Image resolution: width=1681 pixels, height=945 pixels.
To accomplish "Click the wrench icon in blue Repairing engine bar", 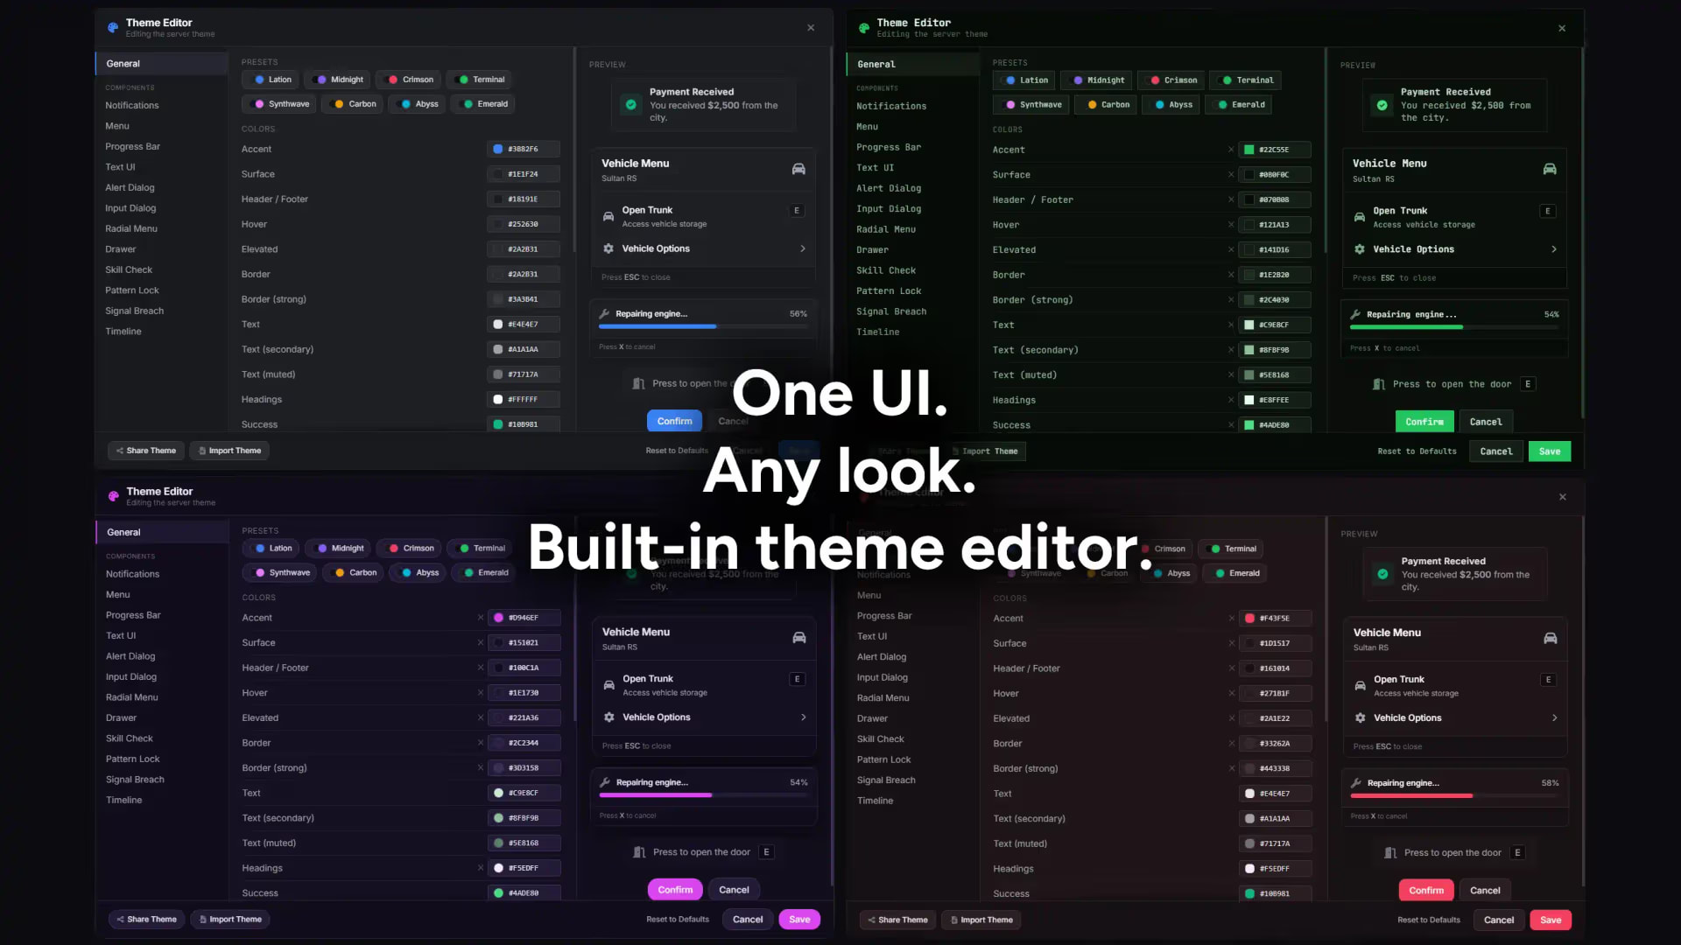I will coord(604,313).
